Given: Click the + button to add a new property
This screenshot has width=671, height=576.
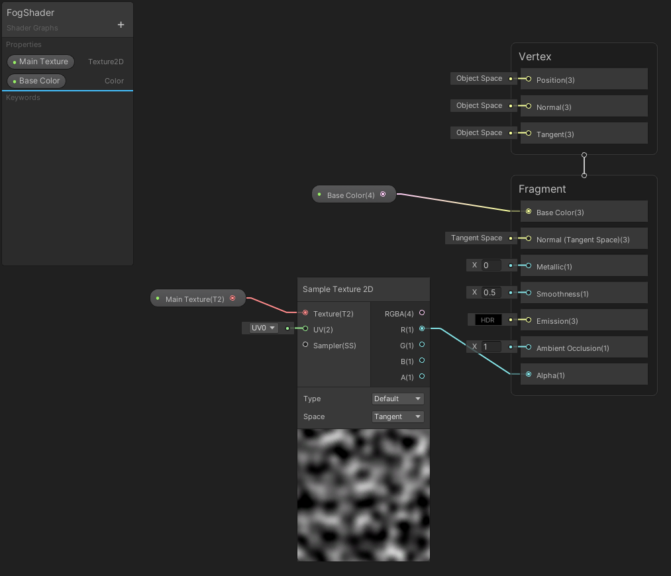Looking at the screenshot, I should 121,24.
